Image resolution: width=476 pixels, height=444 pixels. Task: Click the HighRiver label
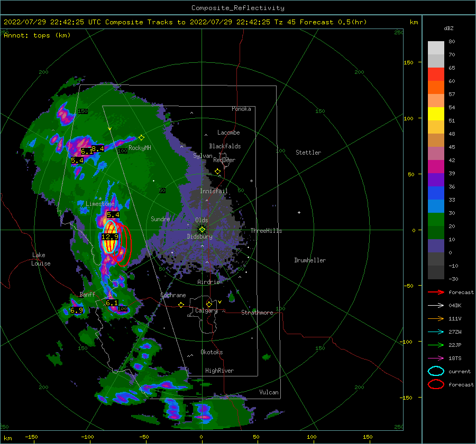219,371
